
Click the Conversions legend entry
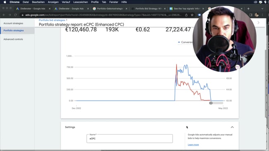185,42
